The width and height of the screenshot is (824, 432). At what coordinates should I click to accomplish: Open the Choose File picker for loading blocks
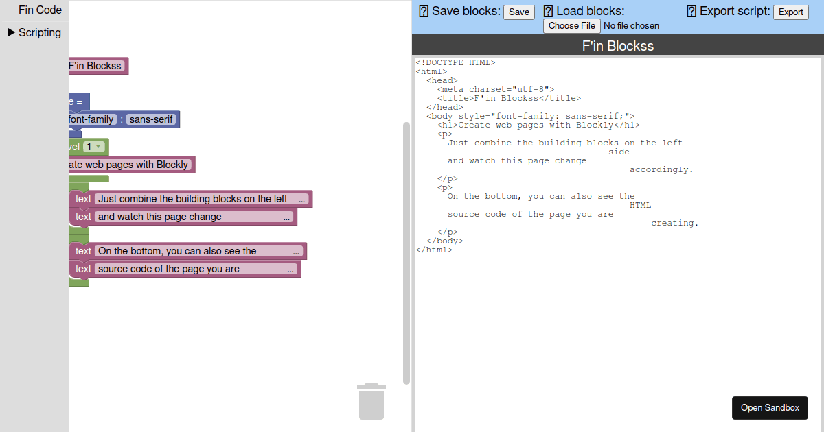pyautogui.click(x=571, y=25)
